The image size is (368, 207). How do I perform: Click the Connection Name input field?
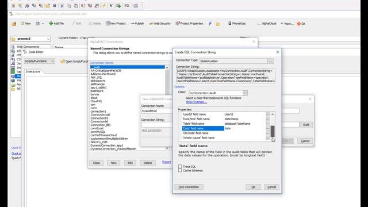(156, 111)
